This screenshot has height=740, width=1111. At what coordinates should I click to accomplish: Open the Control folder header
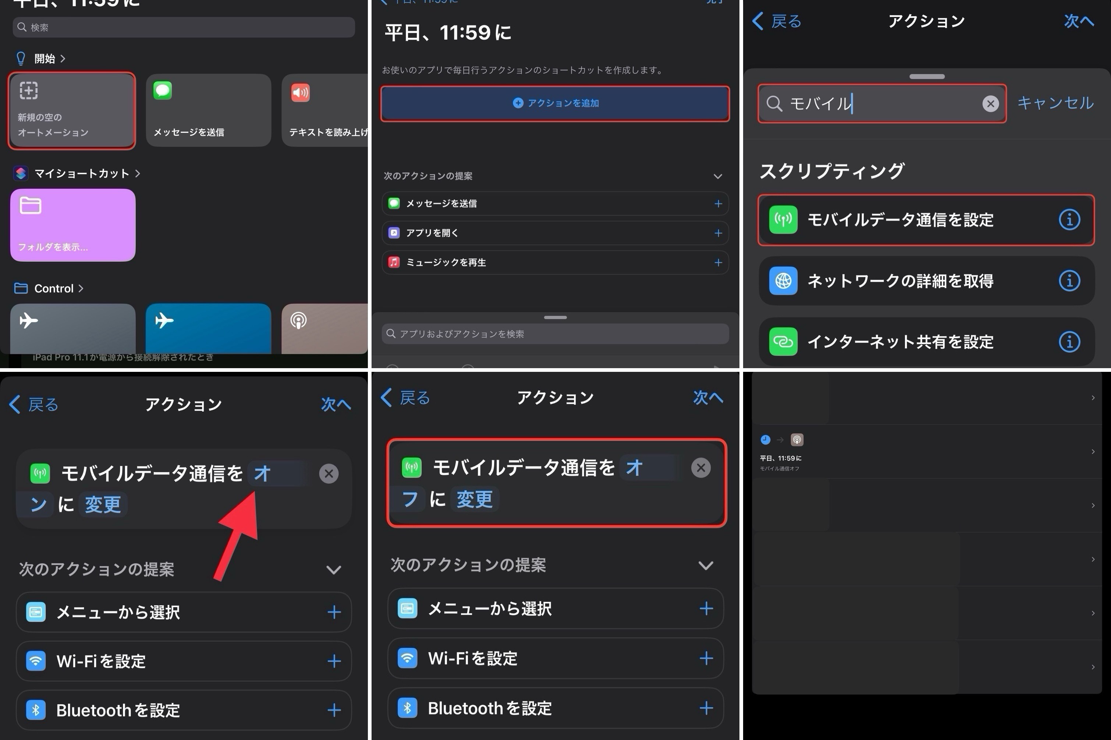click(x=54, y=288)
